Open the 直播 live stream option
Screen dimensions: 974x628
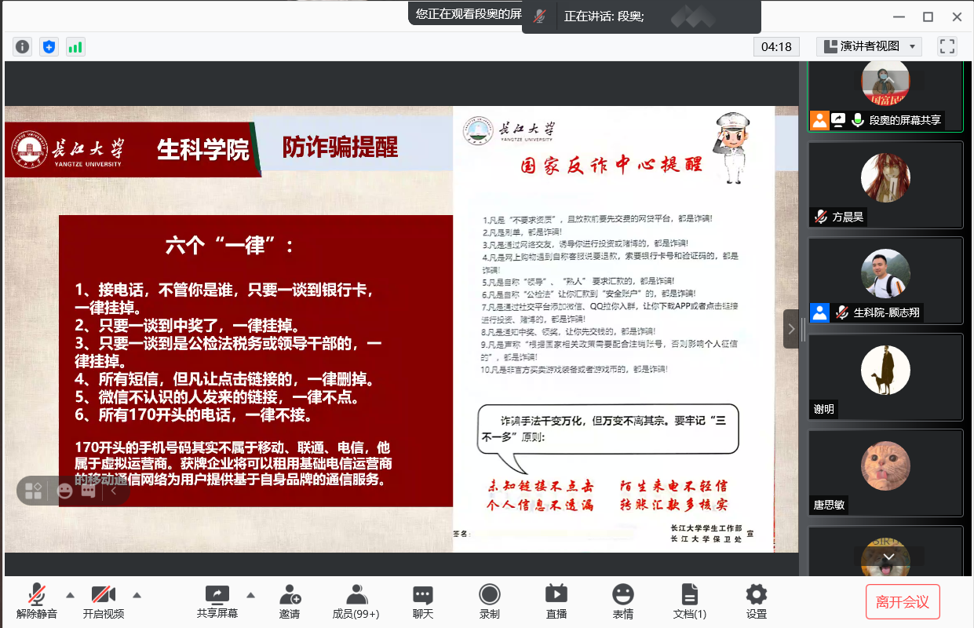point(556,601)
